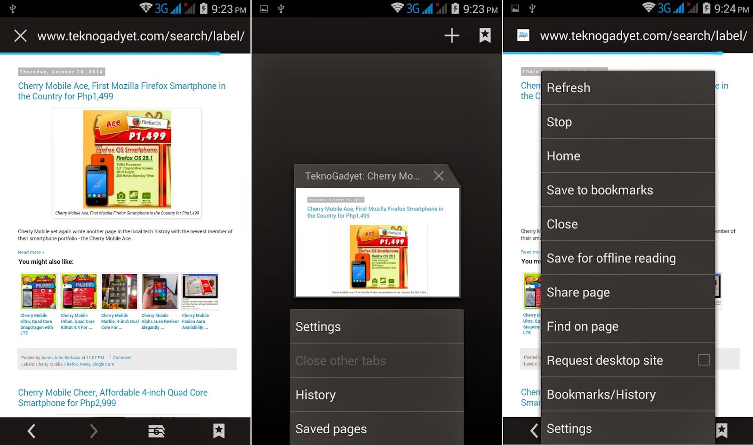Image resolution: width=753 pixels, height=445 pixels.
Task: Open Bookmarks/History from the menu
Action: tap(628, 395)
